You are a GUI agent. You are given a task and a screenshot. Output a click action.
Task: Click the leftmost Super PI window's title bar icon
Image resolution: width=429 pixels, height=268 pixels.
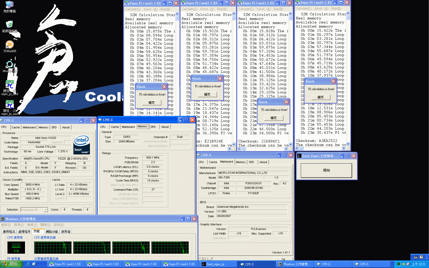click(127, 3)
